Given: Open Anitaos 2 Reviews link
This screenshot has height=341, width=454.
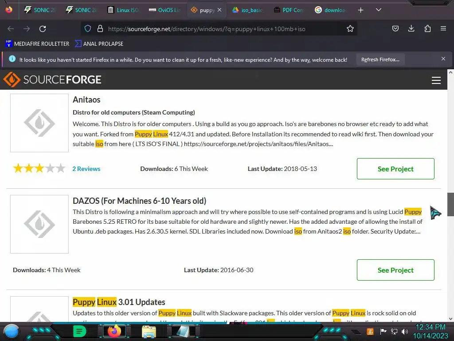Looking at the screenshot, I should tap(86, 169).
